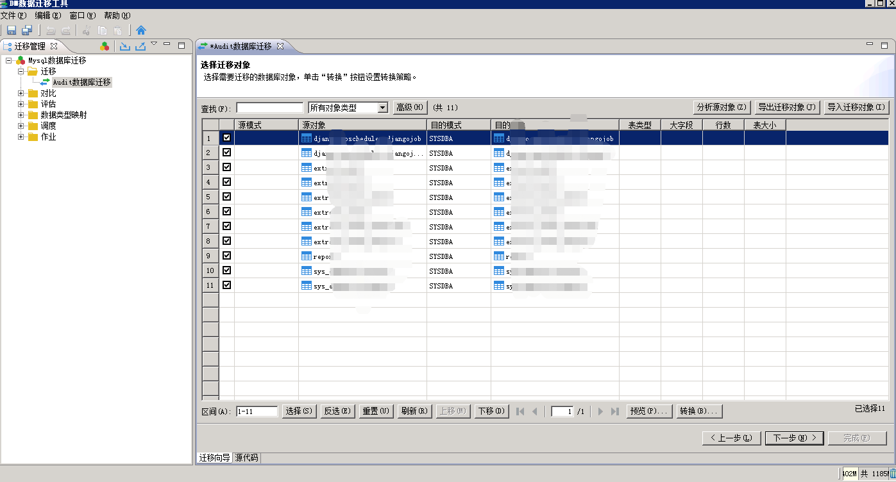Deselect the row 11 checkbox
Viewport: 896px width, 482px height.
(x=226, y=285)
